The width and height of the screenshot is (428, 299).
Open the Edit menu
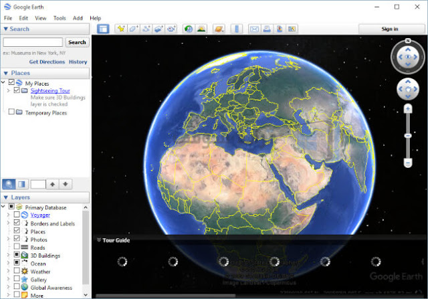[x=23, y=18]
